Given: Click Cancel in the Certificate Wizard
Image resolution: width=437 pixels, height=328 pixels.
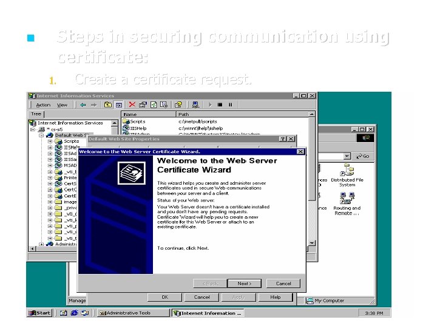Looking at the screenshot, I should pyautogui.click(x=283, y=284).
